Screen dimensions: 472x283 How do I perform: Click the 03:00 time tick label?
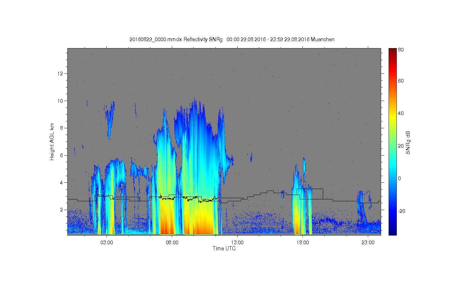click(x=107, y=242)
